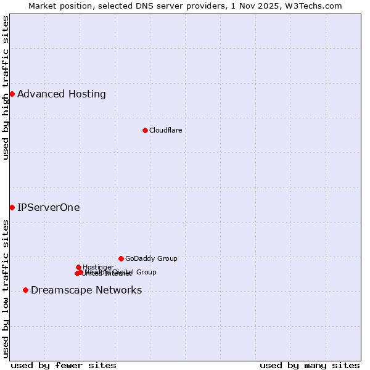
Task: Click 'used by many sites' axis label
Action: pos(310,365)
